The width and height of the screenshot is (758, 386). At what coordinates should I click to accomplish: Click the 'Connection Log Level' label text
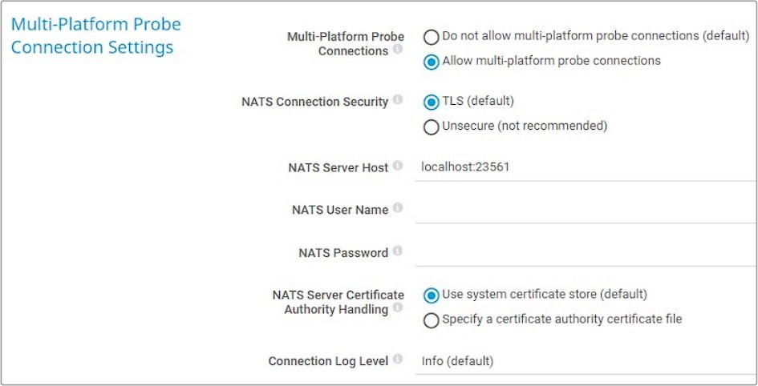pyautogui.click(x=328, y=361)
